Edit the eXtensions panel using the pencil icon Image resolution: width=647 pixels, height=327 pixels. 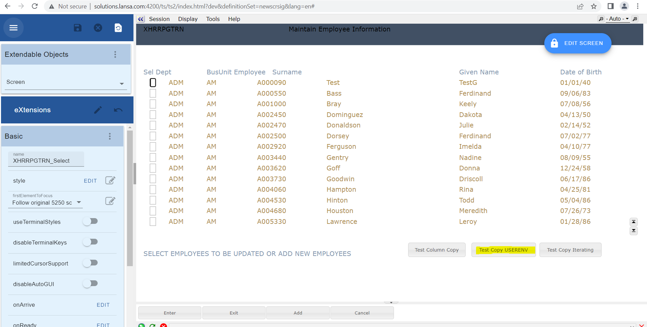[x=98, y=110]
